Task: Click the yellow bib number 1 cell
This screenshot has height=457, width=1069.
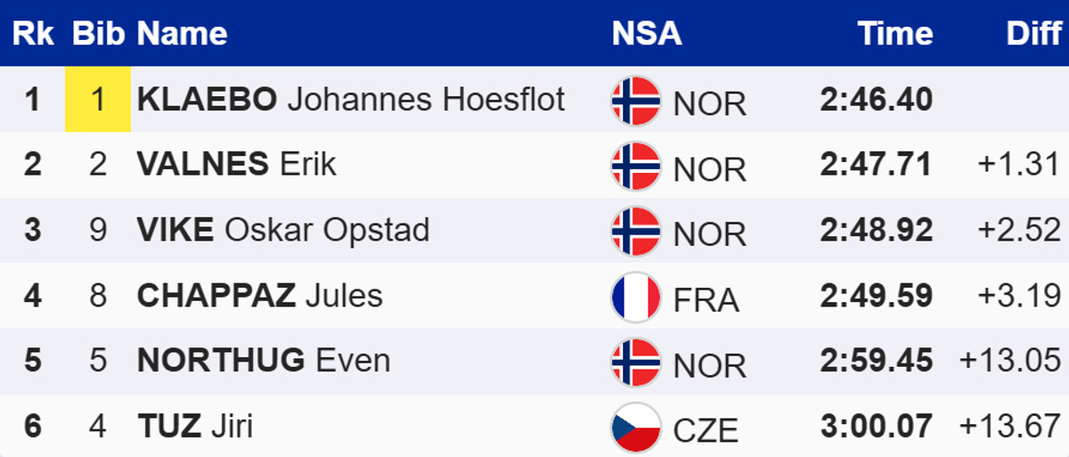Action: (x=98, y=99)
